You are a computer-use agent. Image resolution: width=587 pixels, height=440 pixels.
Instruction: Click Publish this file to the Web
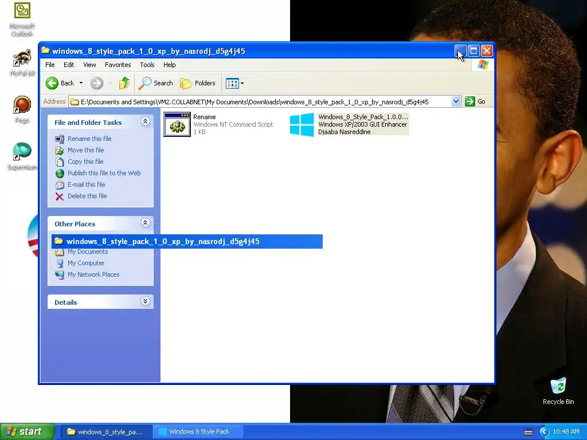tap(104, 173)
